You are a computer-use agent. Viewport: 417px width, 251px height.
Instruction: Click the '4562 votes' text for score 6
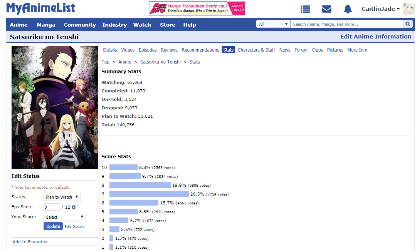pyautogui.click(x=187, y=203)
